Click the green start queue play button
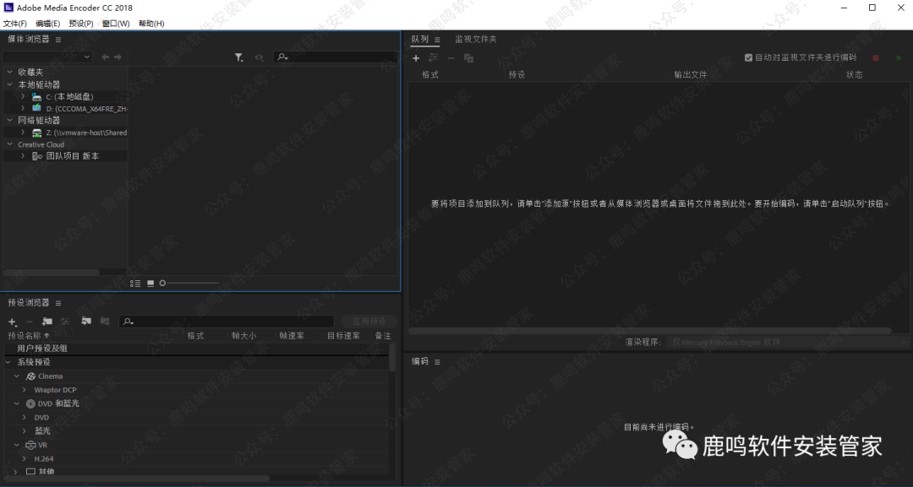 pyautogui.click(x=899, y=58)
